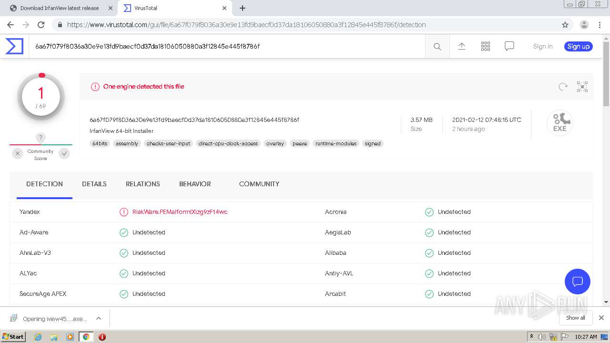Click the browser address bar
Screen dimensions: 610x343
(x=305, y=25)
